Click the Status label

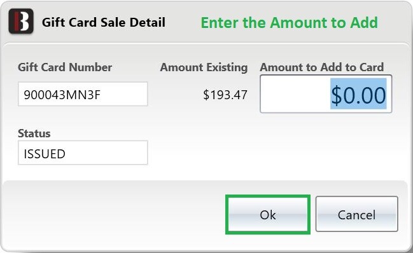(x=34, y=133)
